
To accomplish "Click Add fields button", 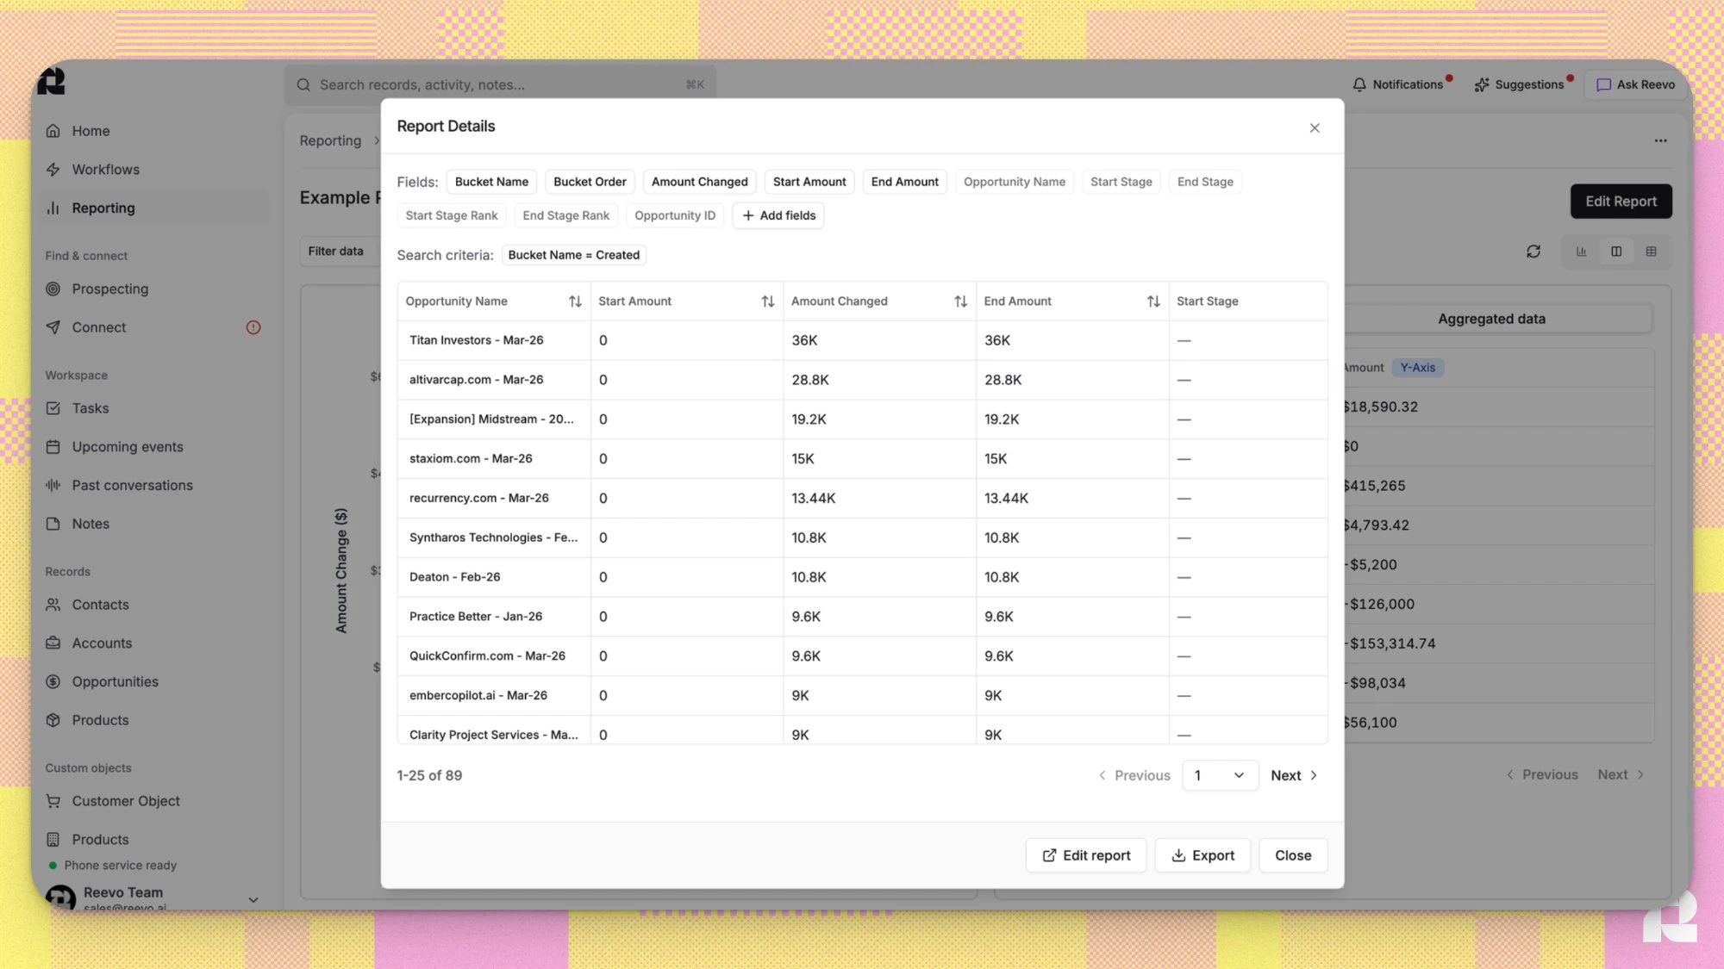I will point(778,215).
